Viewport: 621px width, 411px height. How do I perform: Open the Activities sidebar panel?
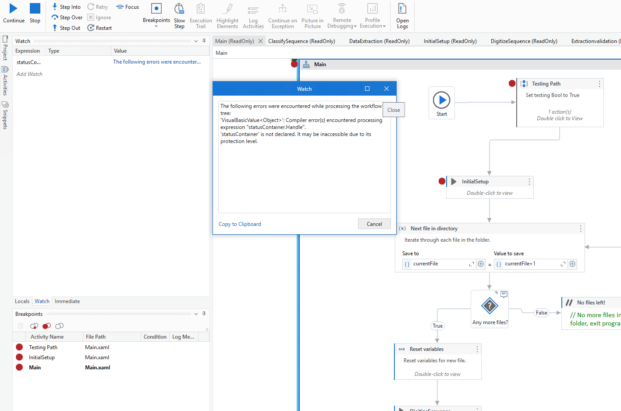[5, 79]
